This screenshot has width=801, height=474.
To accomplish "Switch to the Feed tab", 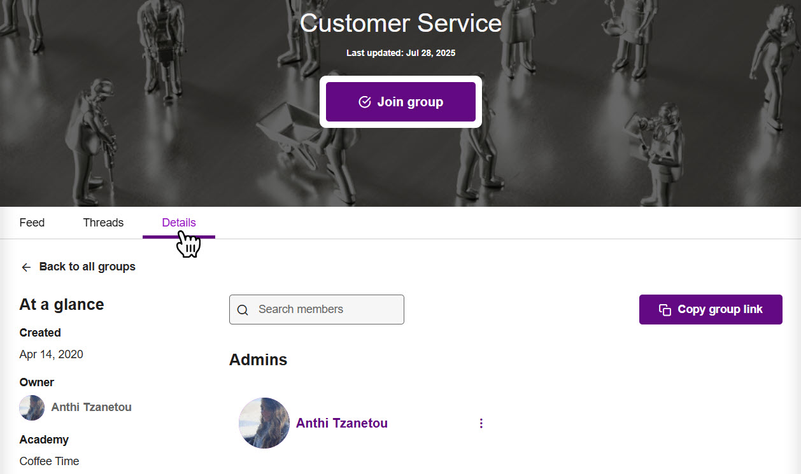I will [32, 222].
